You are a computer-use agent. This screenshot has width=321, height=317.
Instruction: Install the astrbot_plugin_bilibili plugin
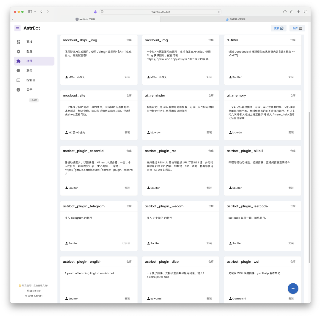pyautogui.click(x=291, y=188)
